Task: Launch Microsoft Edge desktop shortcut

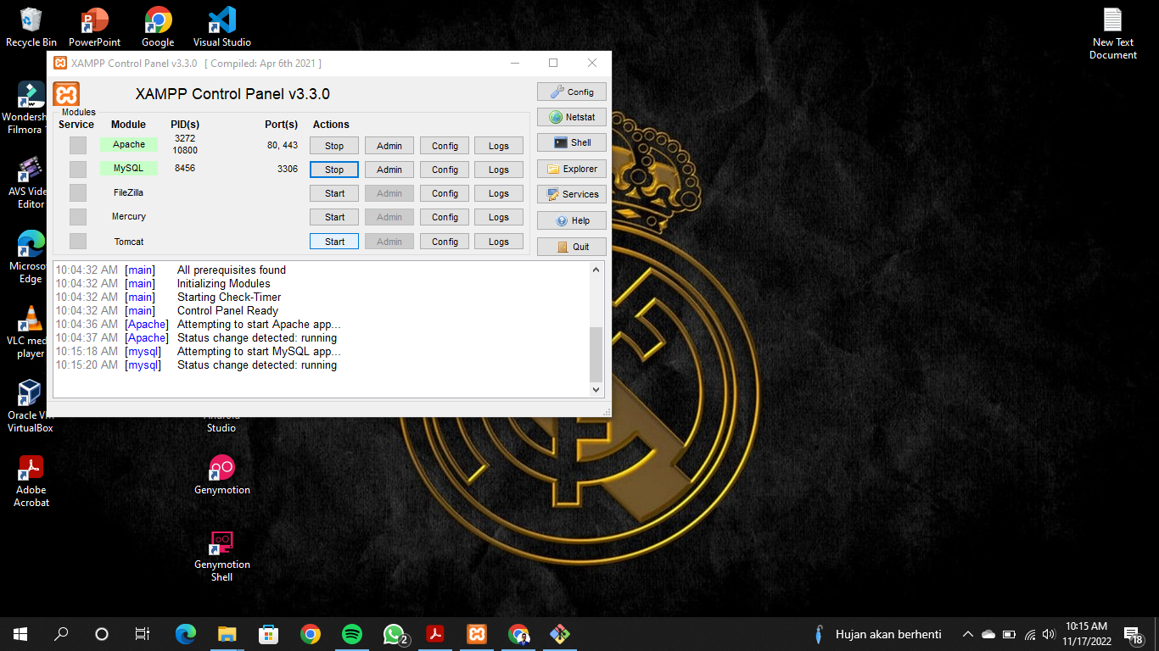Action: point(29,257)
